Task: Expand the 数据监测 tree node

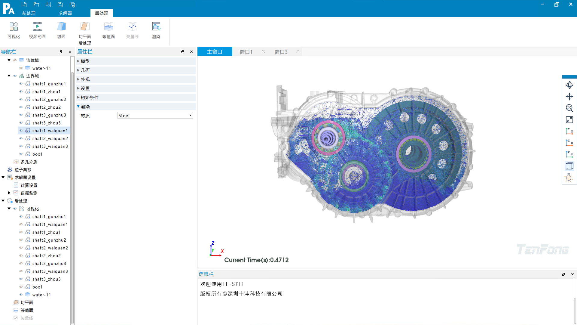Action: pyautogui.click(x=9, y=193)
